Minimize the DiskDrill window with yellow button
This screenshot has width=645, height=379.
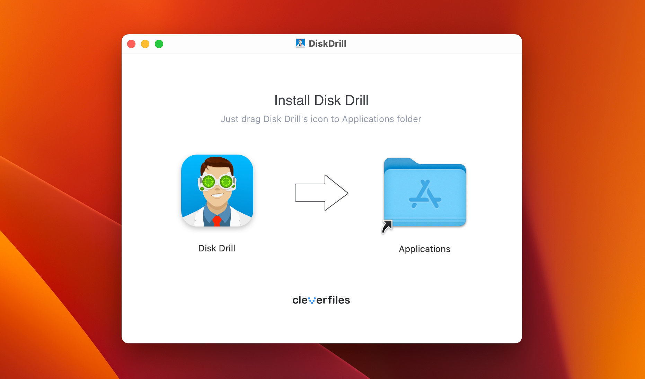[145, 44]
